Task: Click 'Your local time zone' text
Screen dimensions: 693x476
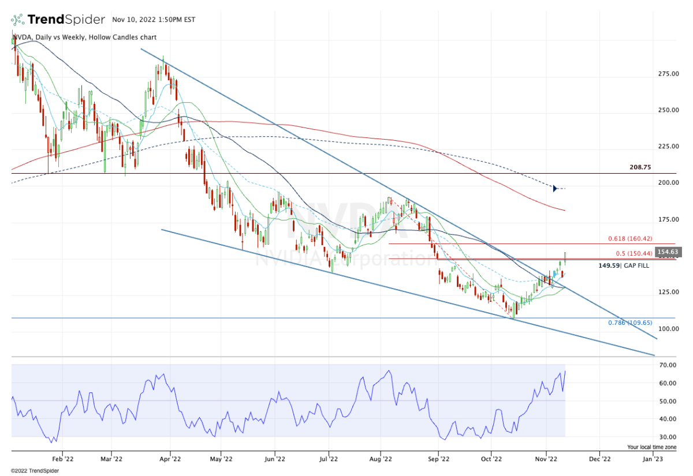Action: click(653, 447)
